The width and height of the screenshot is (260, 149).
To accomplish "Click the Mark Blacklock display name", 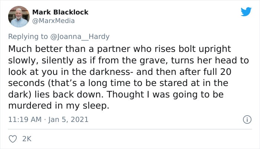I will coord(61,12).
